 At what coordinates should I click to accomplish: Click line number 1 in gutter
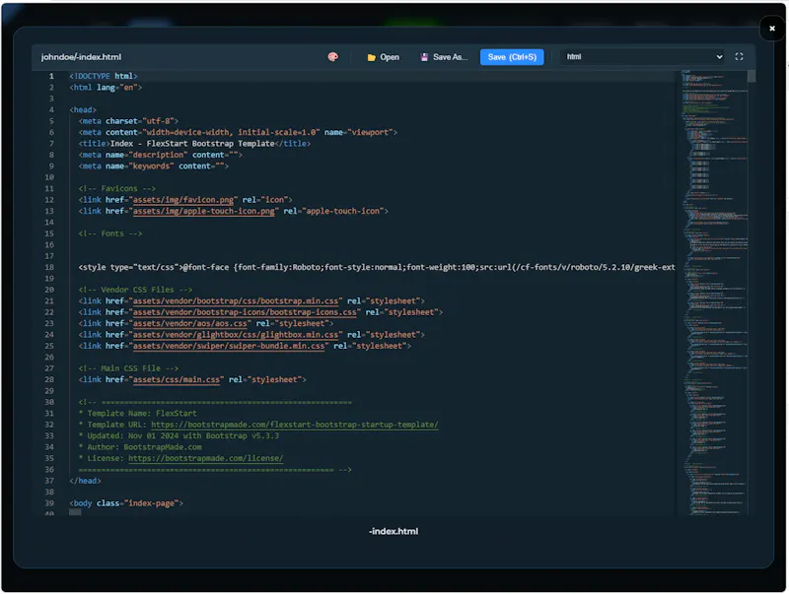point(51,77)
